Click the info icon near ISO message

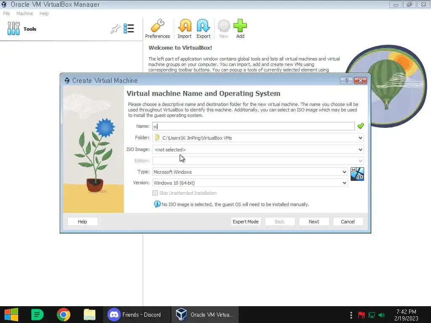[157, 204]
